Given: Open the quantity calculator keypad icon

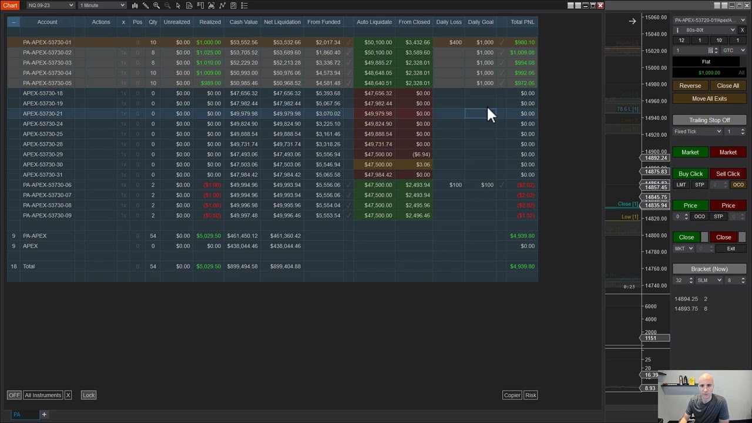Looking at the screenshot, I should point(710,51).
